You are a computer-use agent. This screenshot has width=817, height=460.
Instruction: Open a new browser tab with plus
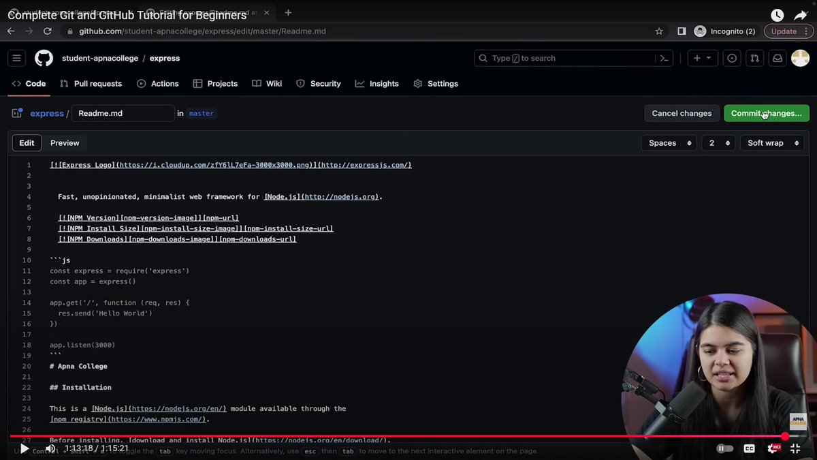point(289,12)
